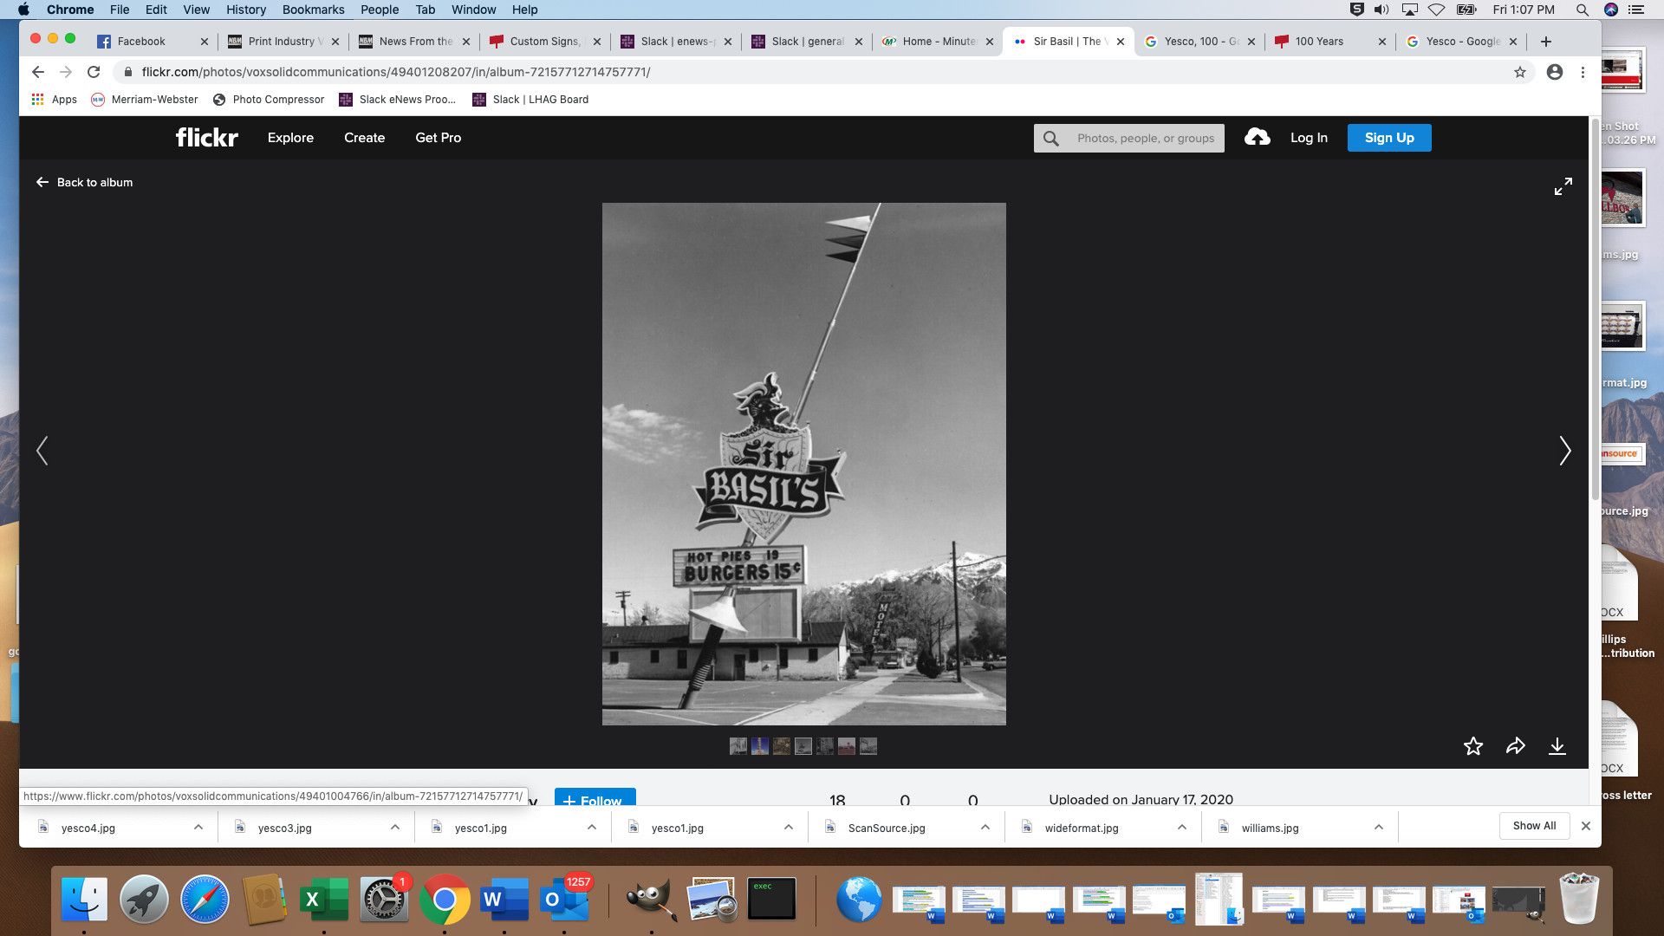The height and width of the screenshot is (936, 1664).
Task: Share the photo via the share arrow icon
Action: 1516,746
